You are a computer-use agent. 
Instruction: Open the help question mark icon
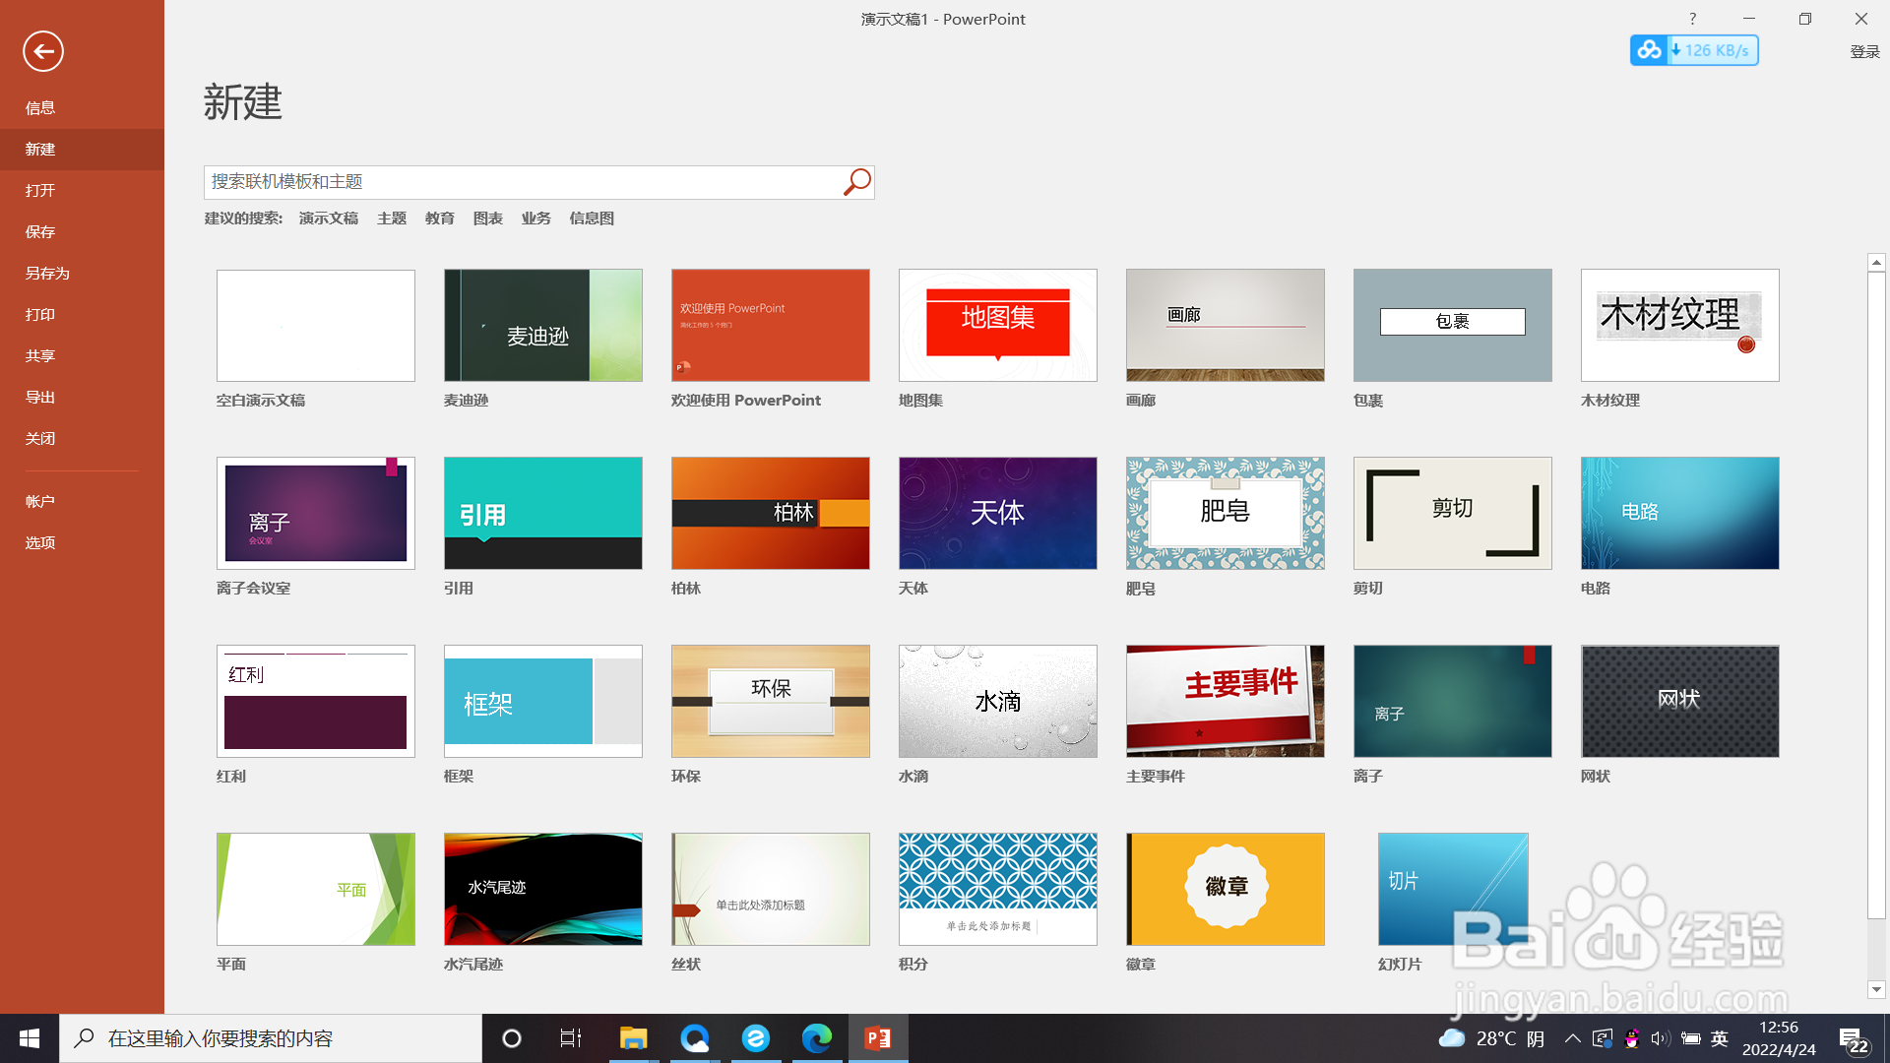coord(1692,19)
